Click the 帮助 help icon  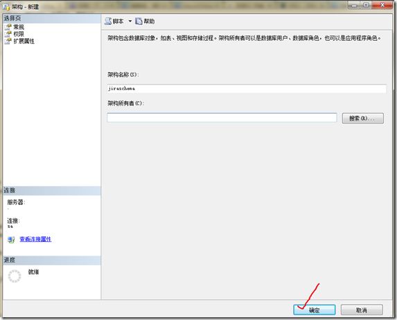tap(139, 21)
